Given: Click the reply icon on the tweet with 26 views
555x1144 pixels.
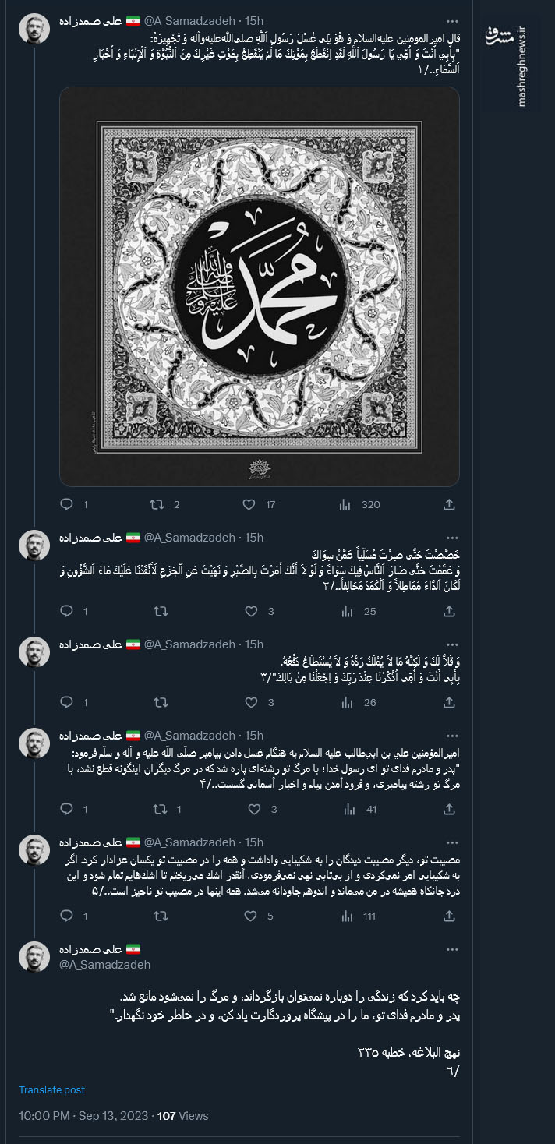Looking at the screenshot, I should pyautogui.click(x=66, y=702).
